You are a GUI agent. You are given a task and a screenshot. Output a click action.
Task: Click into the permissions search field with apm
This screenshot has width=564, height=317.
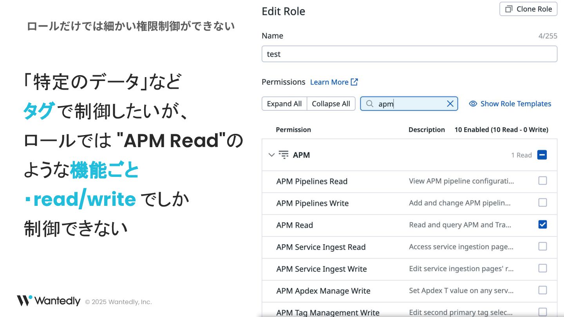(409, 104)
